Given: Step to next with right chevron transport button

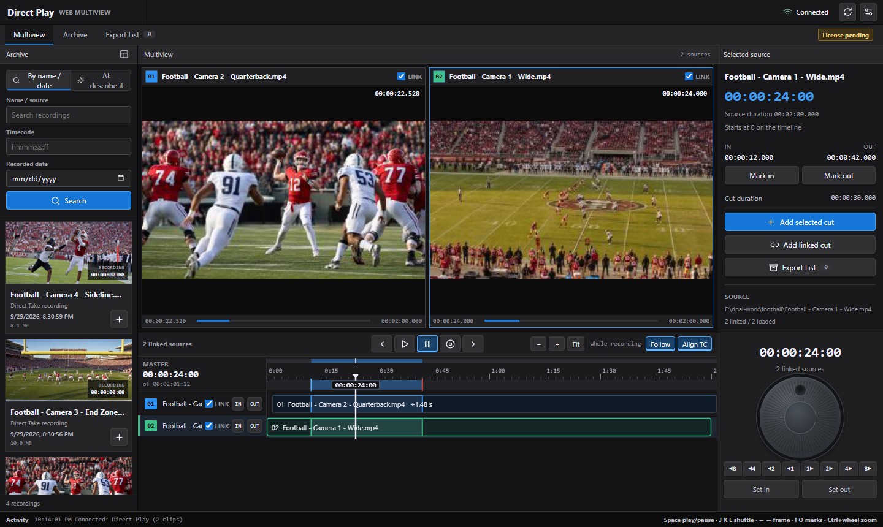Looking at the screenshot, I should [473, 344].
